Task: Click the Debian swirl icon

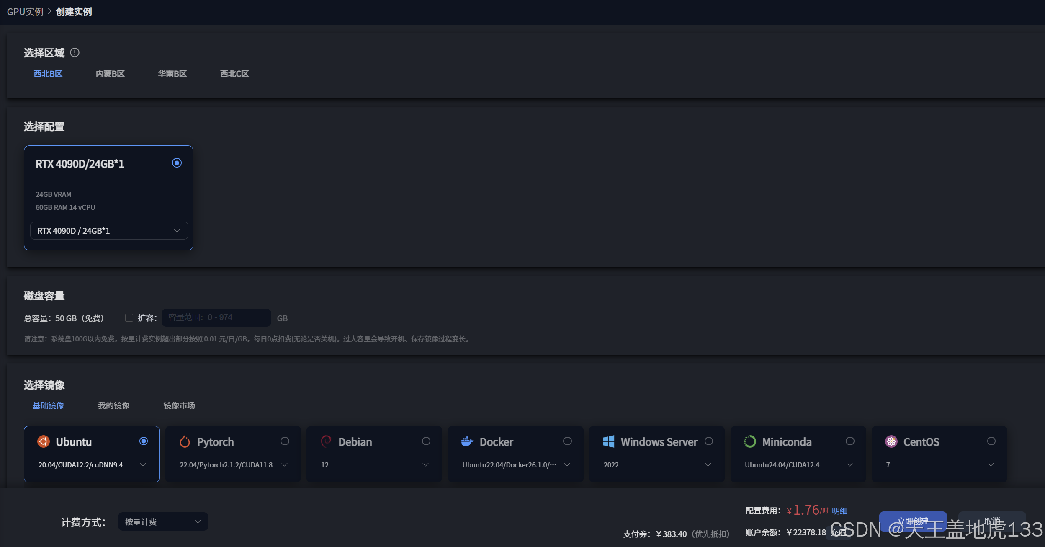Action: [326, 441]
